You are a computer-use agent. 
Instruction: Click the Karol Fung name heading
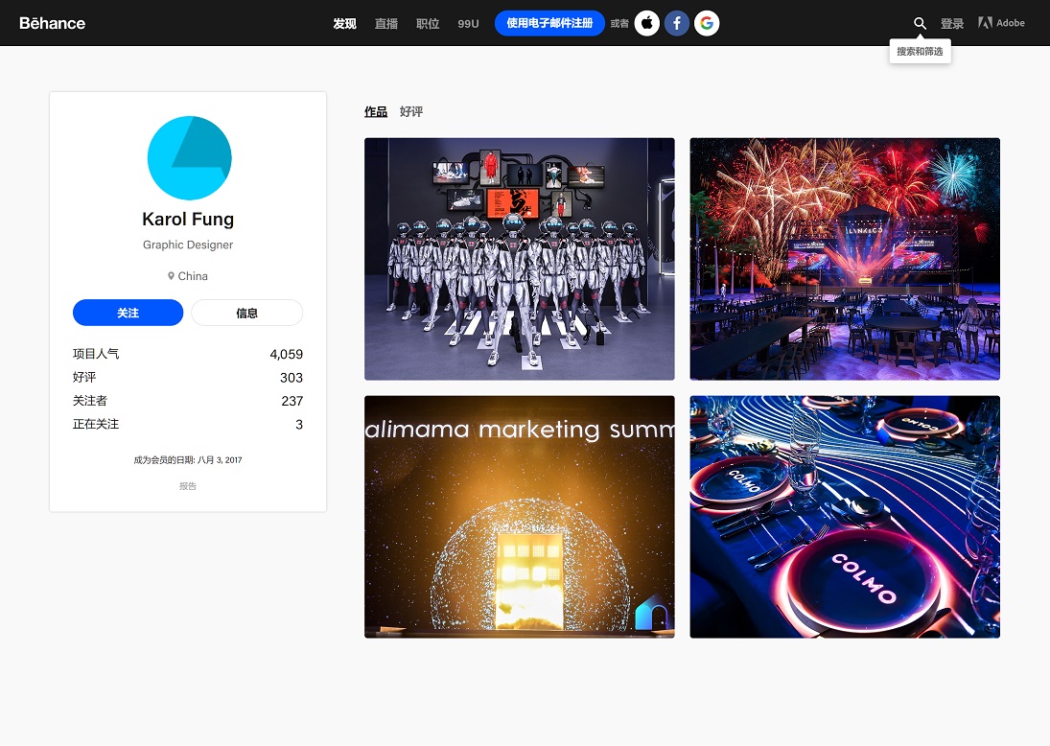point(188,219)
